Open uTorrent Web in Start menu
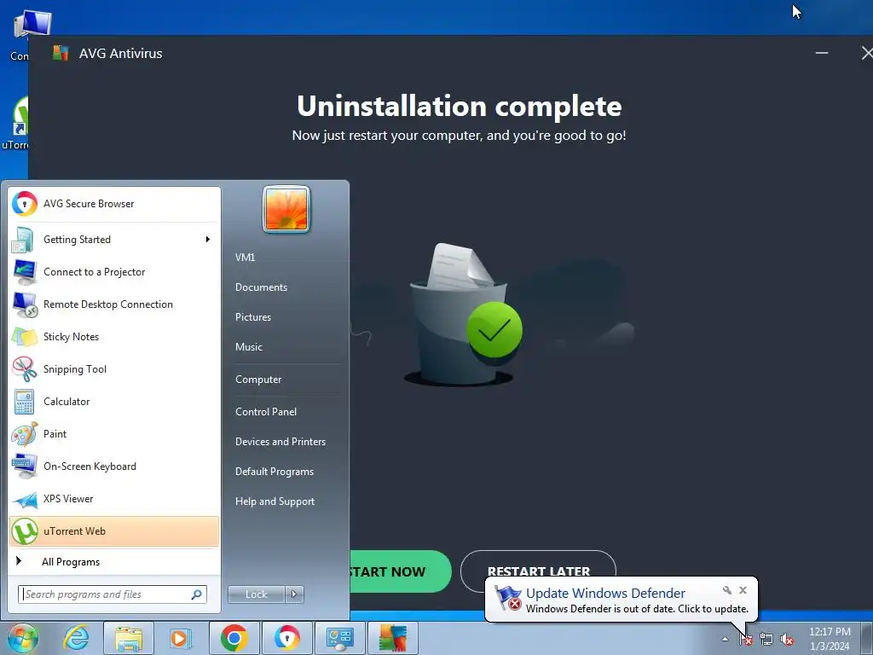 click(x=114, y=531)
